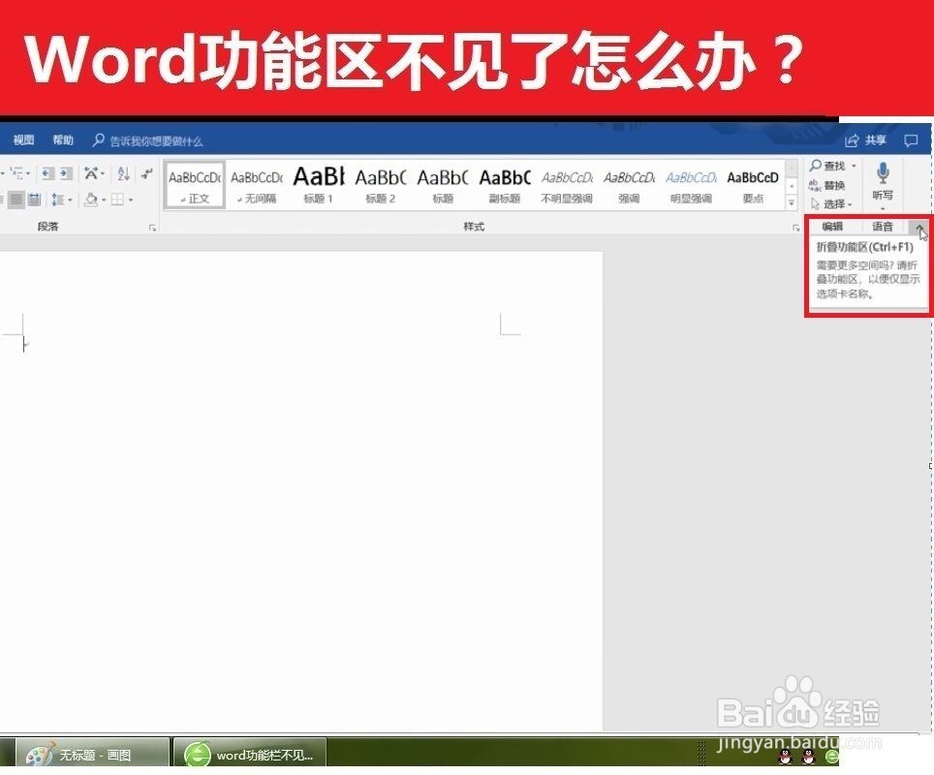Viewport: 934px width, 775px height.
Task: Open the comments speech bubble icon
Action: click(x=911, y=140)
